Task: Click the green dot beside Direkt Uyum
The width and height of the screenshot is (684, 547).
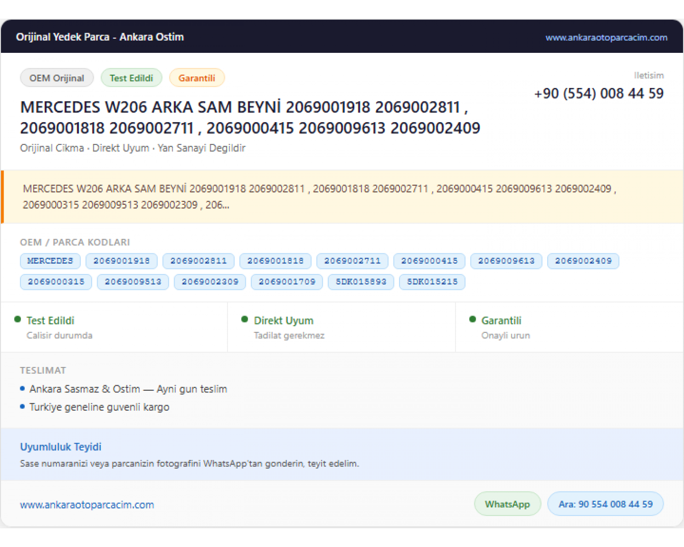Action: (x=245, y=319)
